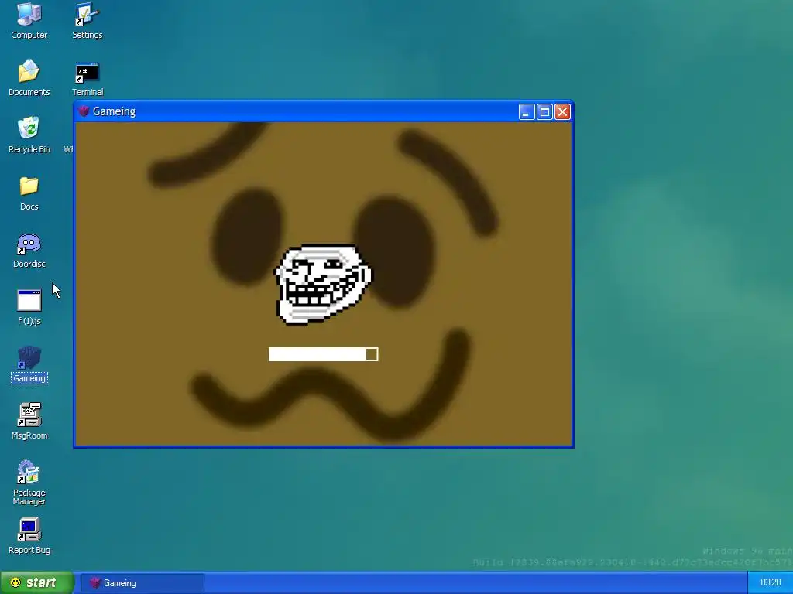Launch the Doordisc shortcut

tap(29, 249)
